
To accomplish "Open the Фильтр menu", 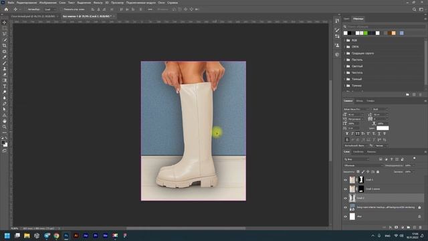I will pos(98,3).
